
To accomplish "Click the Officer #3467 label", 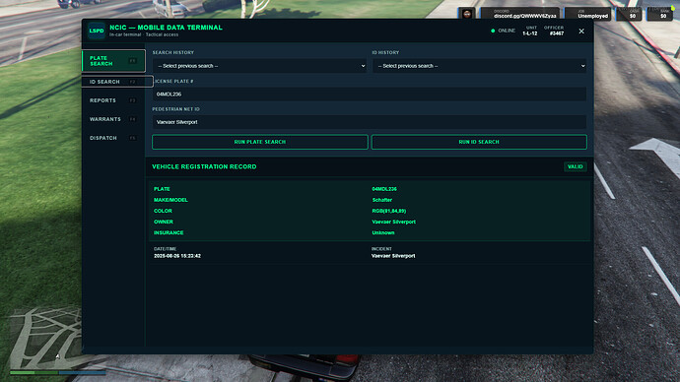I will click(x=554, y=31).
